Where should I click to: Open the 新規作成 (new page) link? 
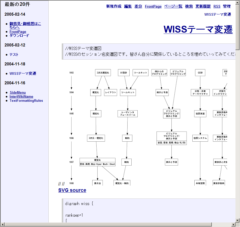pos(114,6)
